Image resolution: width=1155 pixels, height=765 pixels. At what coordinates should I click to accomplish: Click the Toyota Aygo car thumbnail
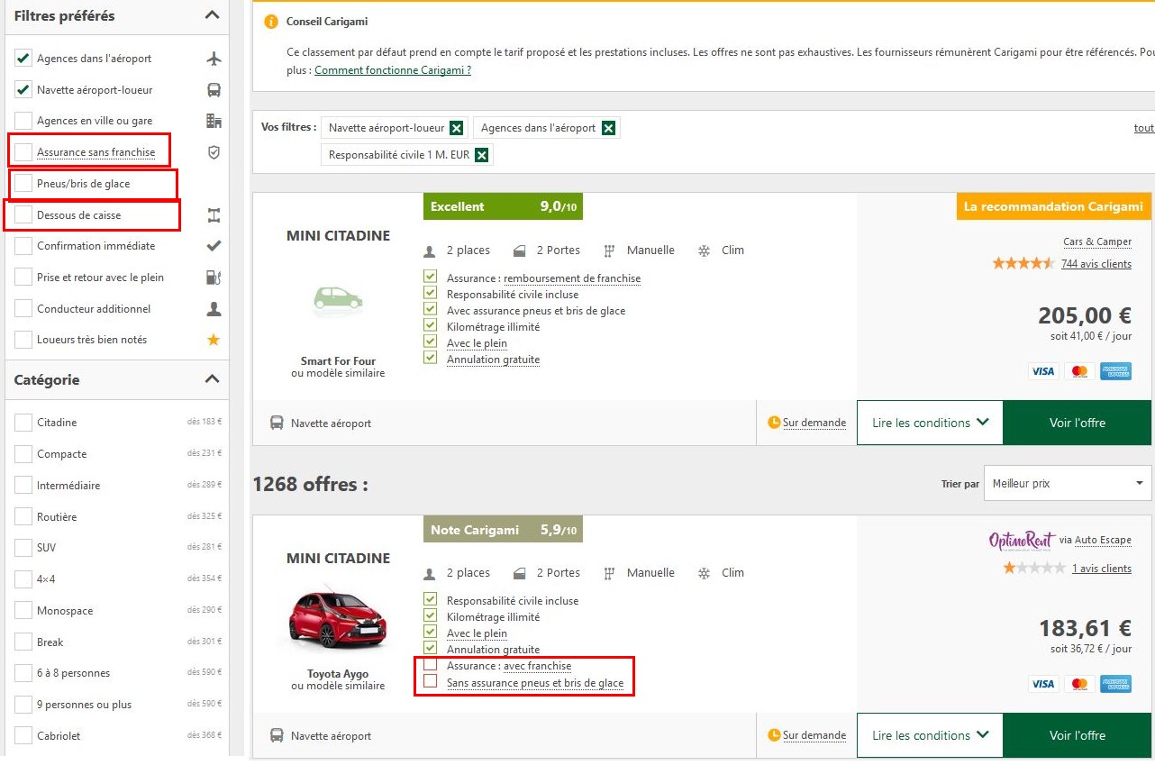tap(337, 617)
